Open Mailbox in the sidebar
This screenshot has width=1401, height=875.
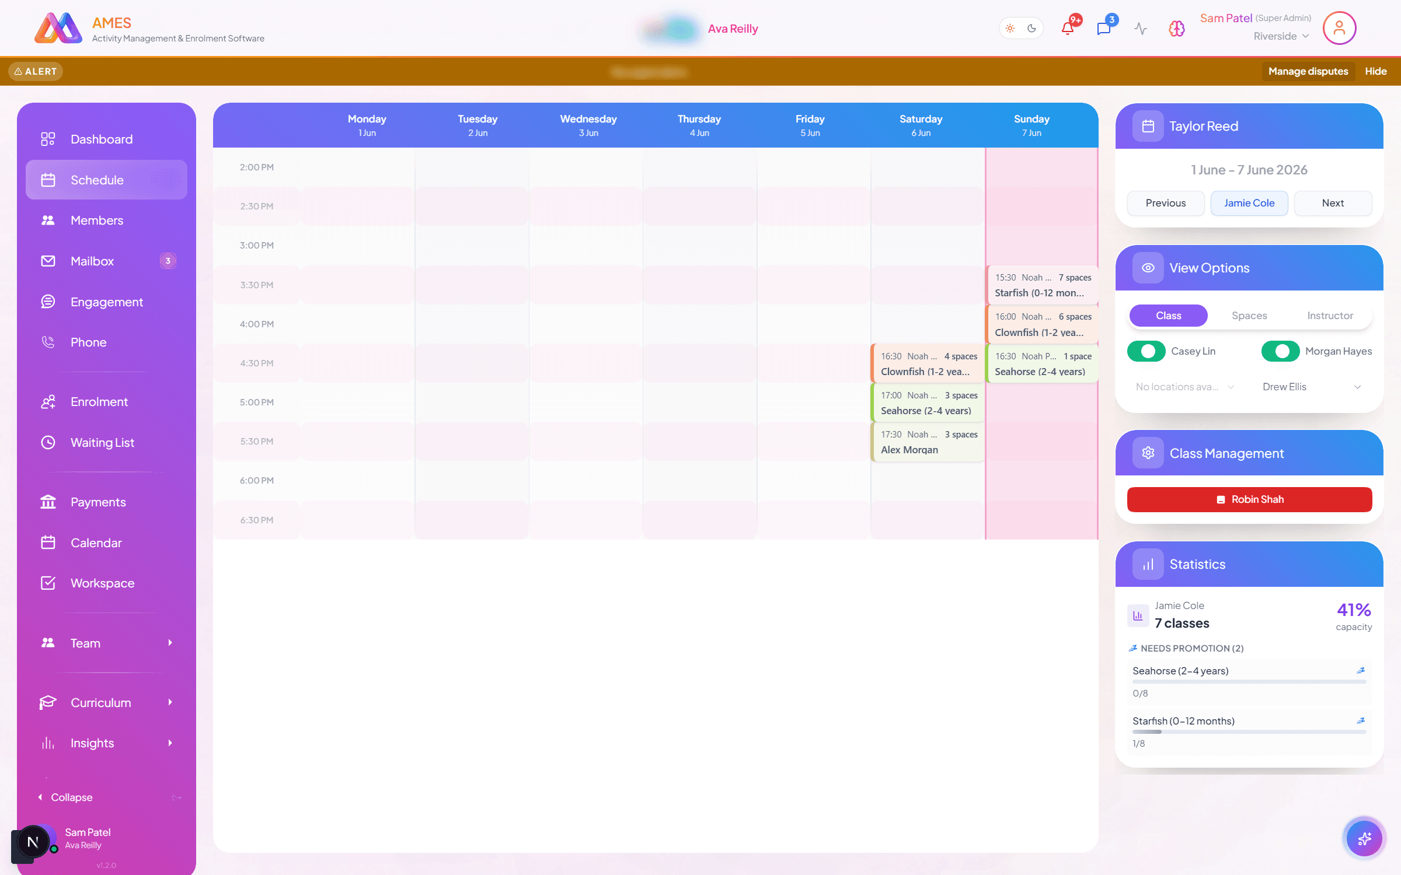106,261
